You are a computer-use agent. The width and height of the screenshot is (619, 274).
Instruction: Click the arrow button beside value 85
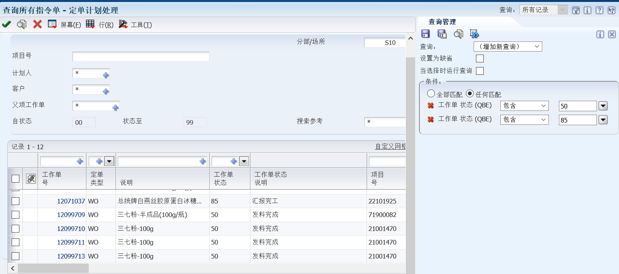pos(603,120)
